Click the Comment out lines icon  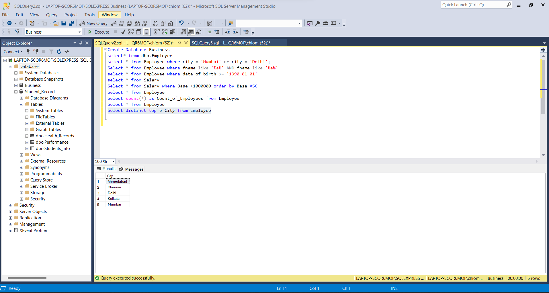click(x=210, y=32)
